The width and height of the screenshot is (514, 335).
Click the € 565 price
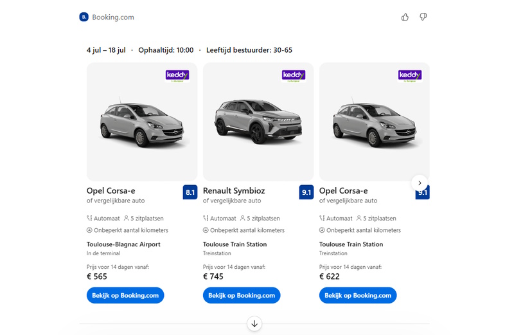click(x=97, y=276)
